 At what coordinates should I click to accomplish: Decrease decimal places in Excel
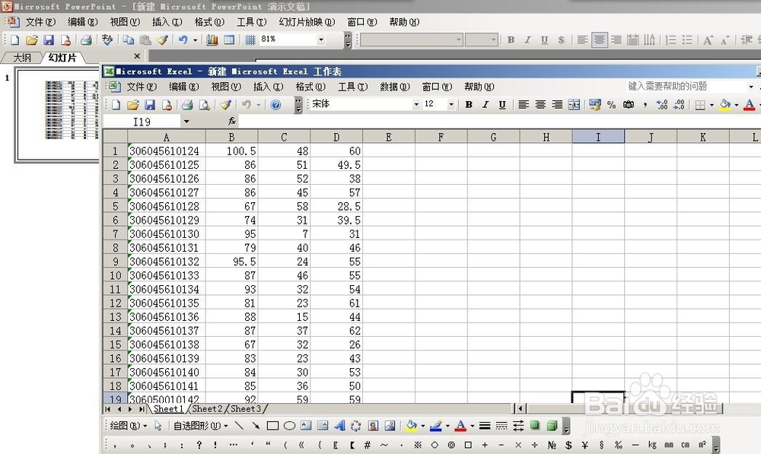[x=679, y=104]
